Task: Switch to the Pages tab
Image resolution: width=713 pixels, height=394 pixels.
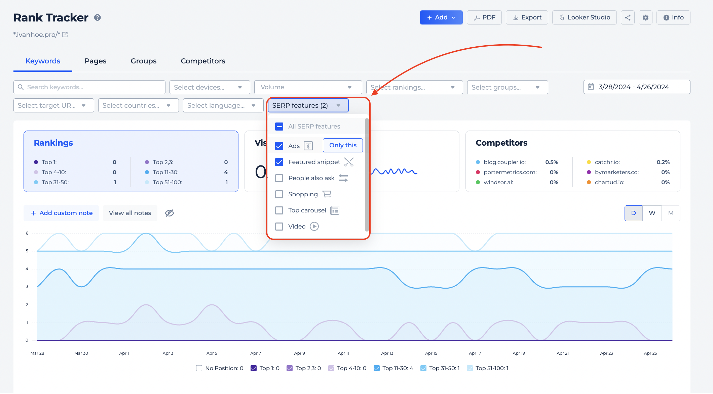Action: pyautogui.click(x=96, y=61)
